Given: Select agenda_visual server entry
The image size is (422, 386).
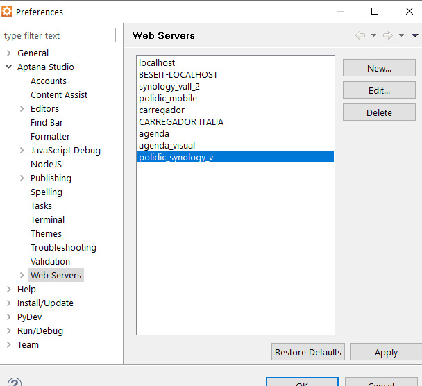Looking at the screenshot, I should click(x=235, y=146).
